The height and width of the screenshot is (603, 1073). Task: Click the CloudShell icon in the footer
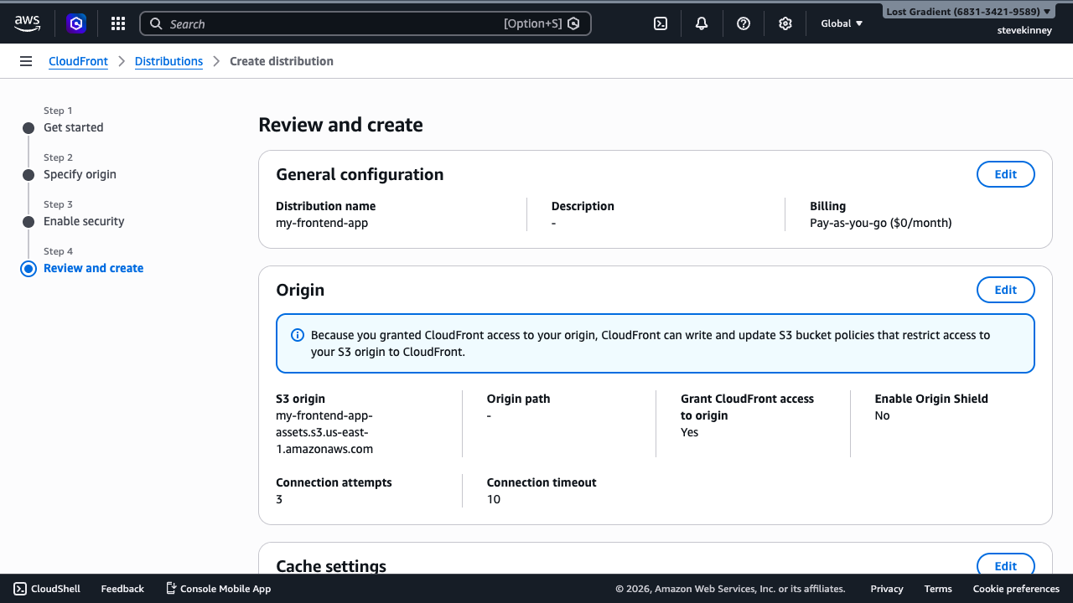[20, 589]
